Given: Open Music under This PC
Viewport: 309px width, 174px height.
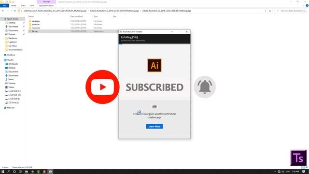Looking at the screenshot, I should click(x=11, y=79).
